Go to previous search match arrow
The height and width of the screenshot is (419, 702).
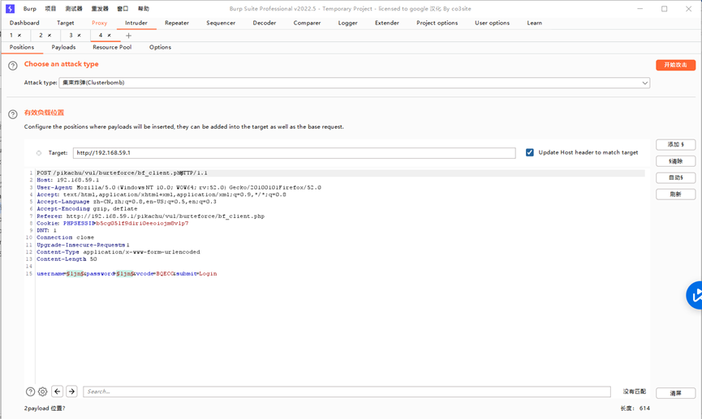[58, 391]
